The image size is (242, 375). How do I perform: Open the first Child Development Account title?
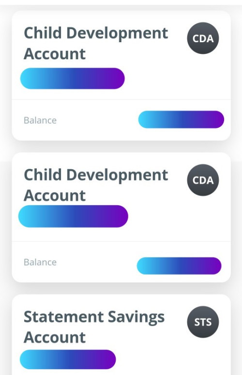pyautogui.click(x=96, y=43)
